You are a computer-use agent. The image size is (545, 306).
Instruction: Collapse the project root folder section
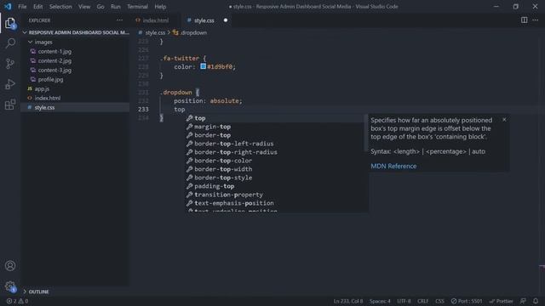point(77,32)
